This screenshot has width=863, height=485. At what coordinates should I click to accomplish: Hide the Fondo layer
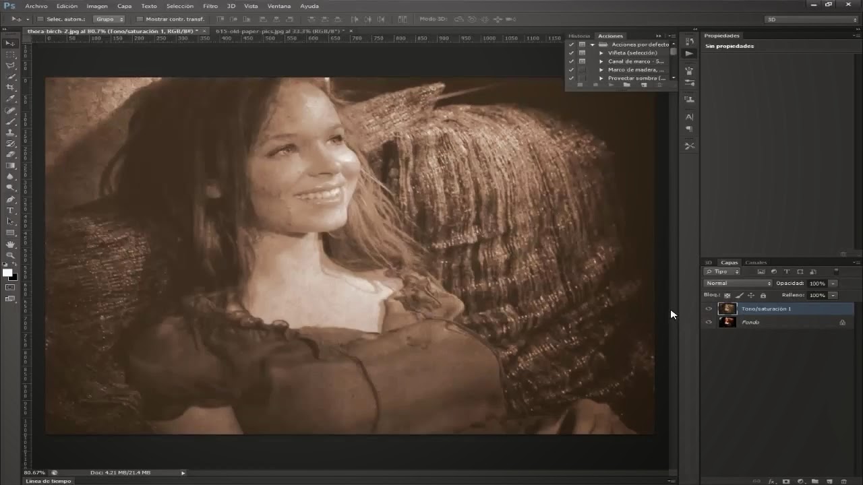709,322
